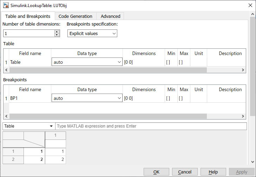Open the Advanced tab
This screenshot has width=256, height=177.
pyautogui.click(x=110, y=16)
